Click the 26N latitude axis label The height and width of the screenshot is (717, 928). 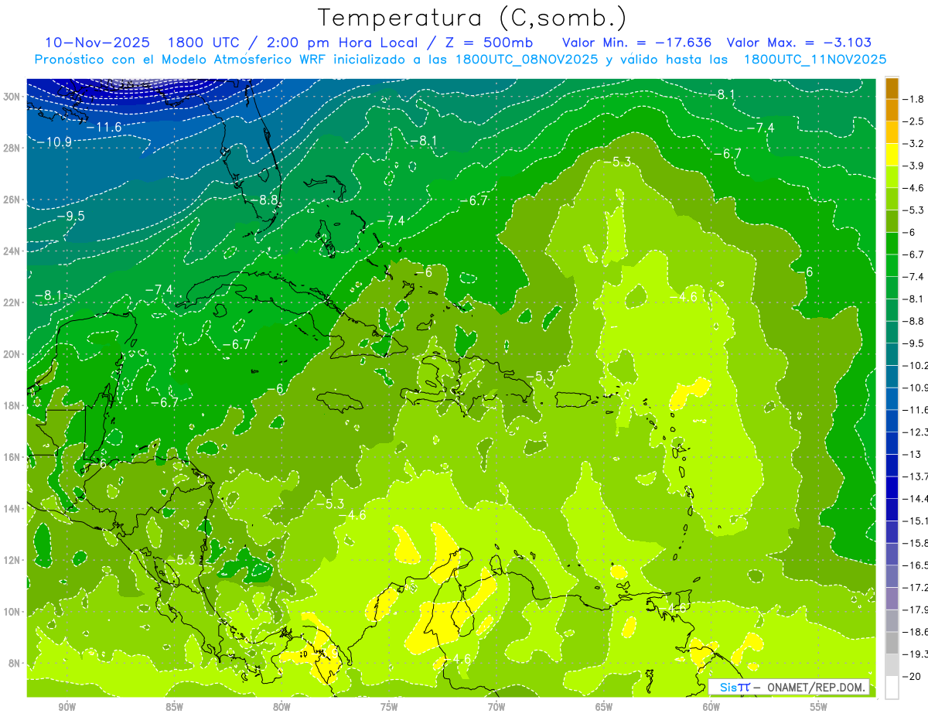tap(12, 200)
